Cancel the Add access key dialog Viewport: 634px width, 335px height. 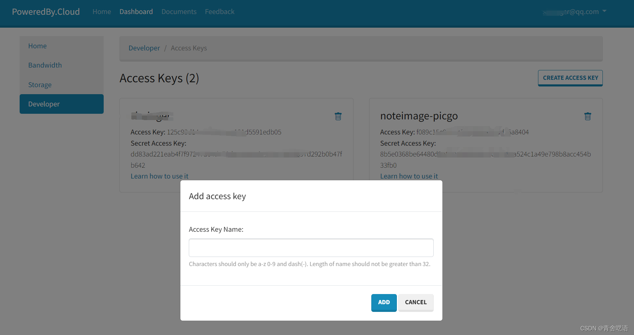tap(416, 302)
